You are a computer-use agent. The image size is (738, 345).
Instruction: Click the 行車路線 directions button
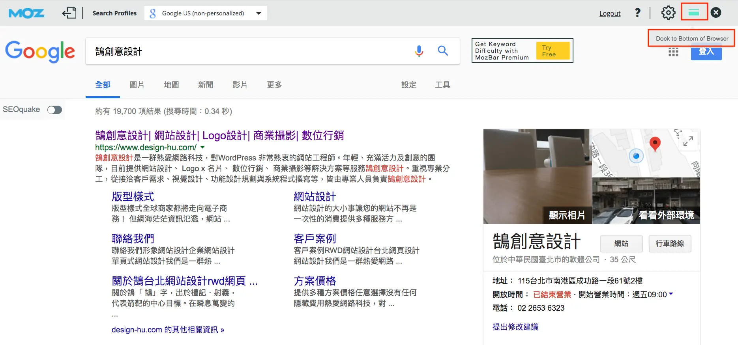click(670, 244)
